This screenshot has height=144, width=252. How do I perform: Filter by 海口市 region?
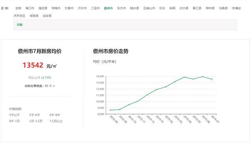click(30, 8)
